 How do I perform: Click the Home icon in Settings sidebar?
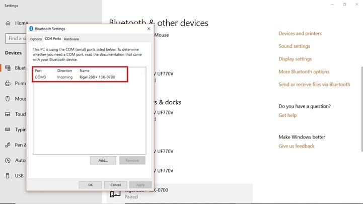pyautogui.click(x=8, y=23)
